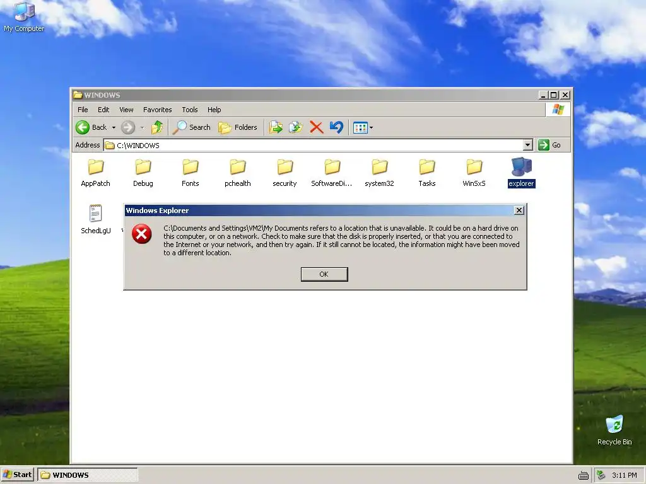
Task: Select the SoftwareDi... folder
Action: click(x=332, y=173)
